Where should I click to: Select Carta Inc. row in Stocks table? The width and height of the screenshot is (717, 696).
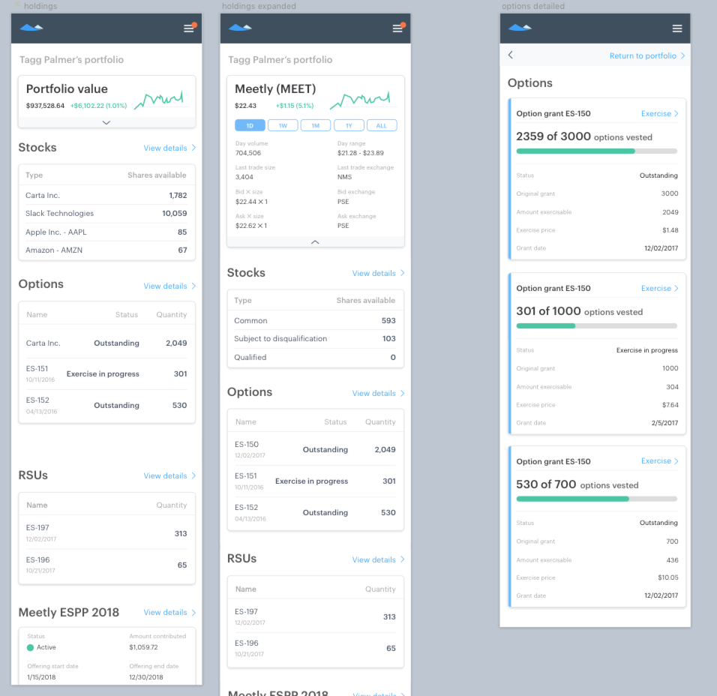pyautogui.click(x=106, y=195)
